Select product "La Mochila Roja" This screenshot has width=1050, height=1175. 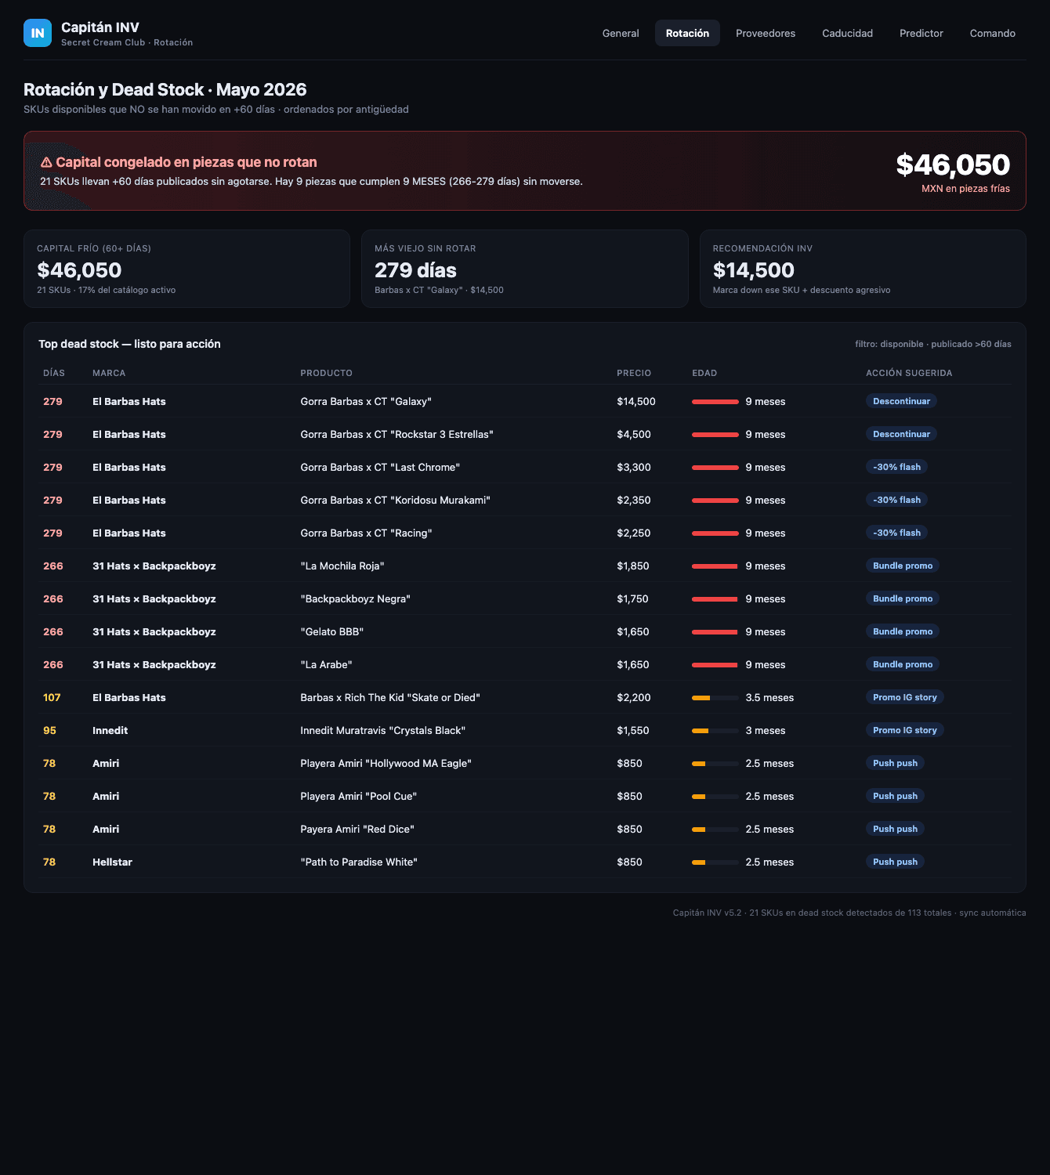(x=342, y=566)
